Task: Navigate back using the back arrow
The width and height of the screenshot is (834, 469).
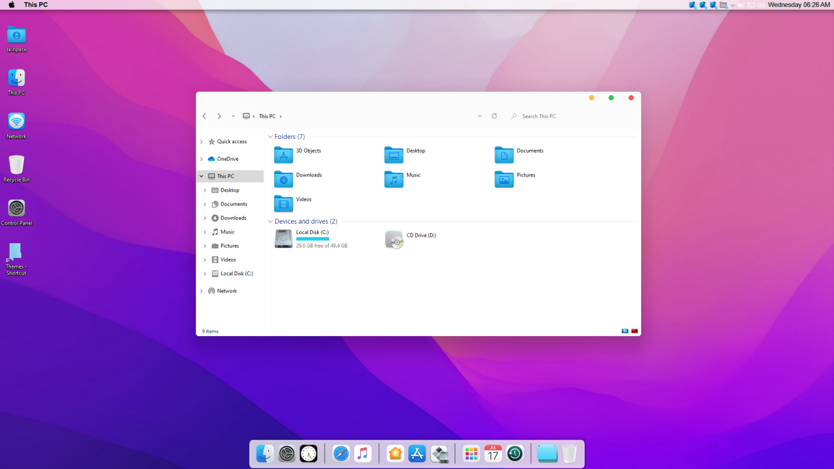Action: point(204,116)
